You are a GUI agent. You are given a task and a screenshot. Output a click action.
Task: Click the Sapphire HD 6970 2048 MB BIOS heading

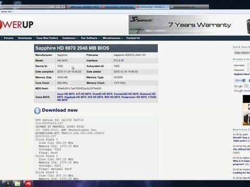tap(72, 48)
